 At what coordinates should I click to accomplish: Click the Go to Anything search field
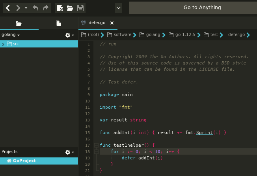pos(193,8)
